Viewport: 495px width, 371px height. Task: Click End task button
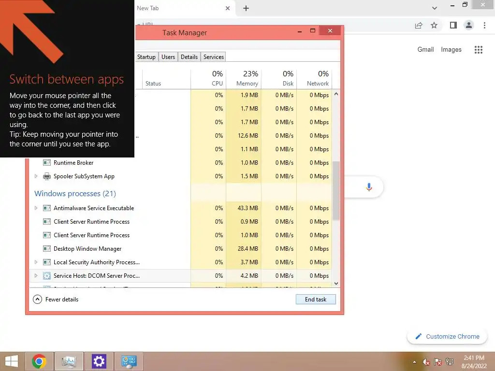click(316, 300)
